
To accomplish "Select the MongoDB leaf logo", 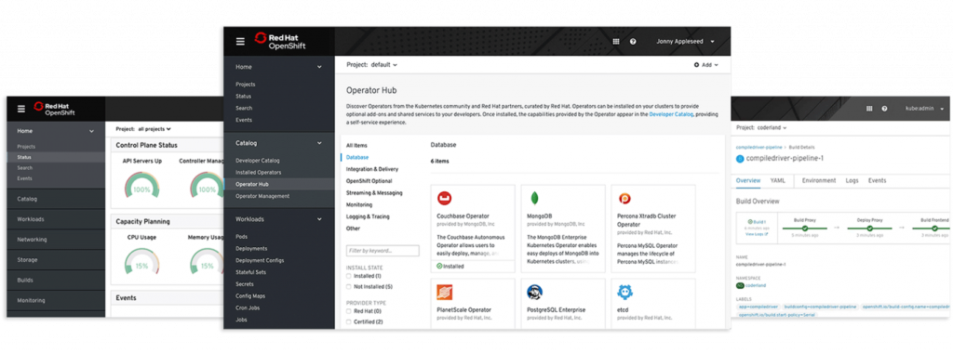I will (534, 199).
